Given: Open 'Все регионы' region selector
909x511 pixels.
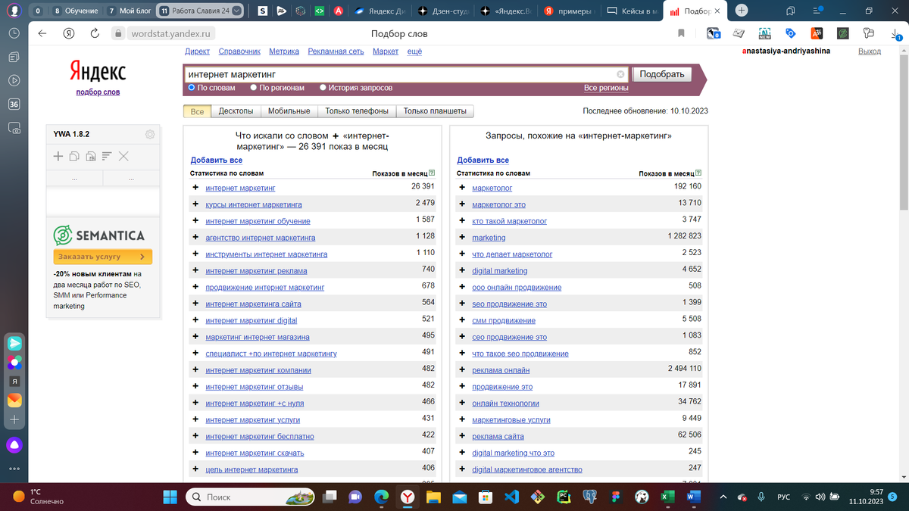Looking at the screenshot, I should click(606, 88).
